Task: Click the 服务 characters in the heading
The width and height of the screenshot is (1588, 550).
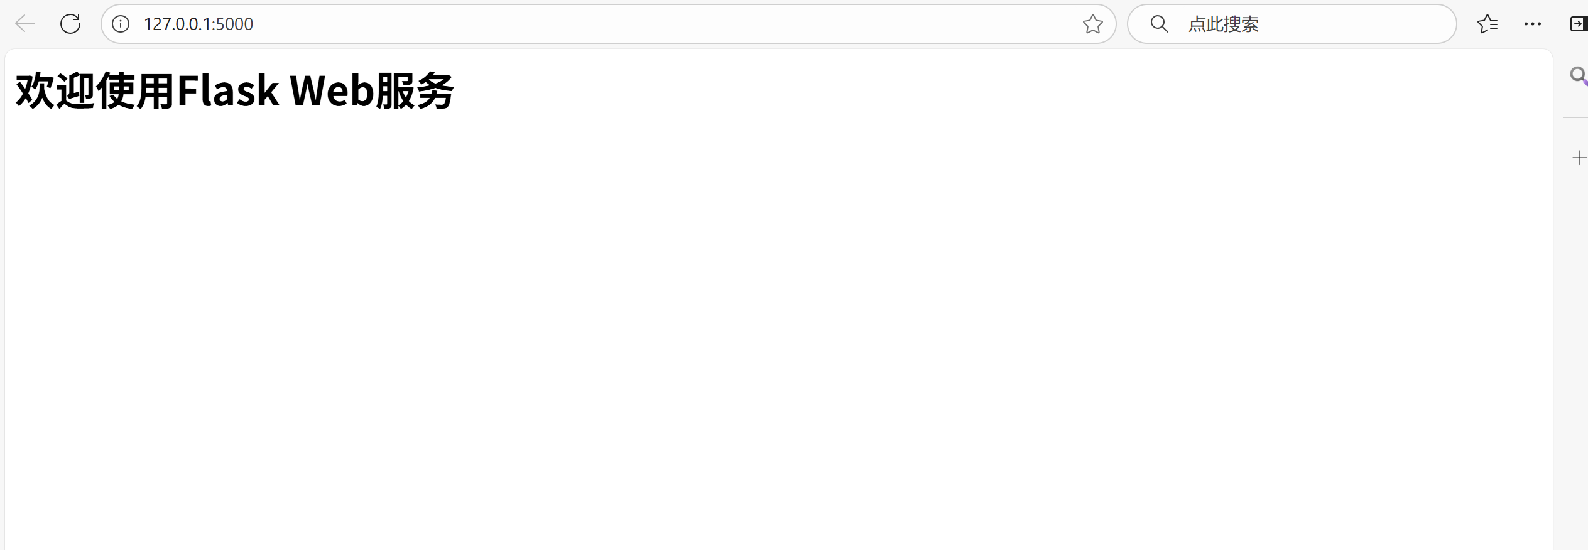Action: pos(415,91)
